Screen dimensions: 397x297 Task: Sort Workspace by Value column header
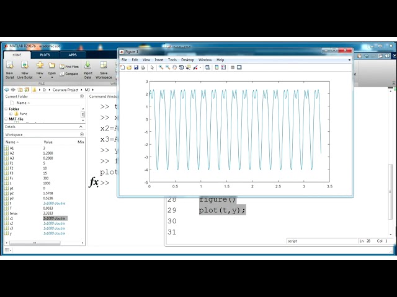[48, 142]
